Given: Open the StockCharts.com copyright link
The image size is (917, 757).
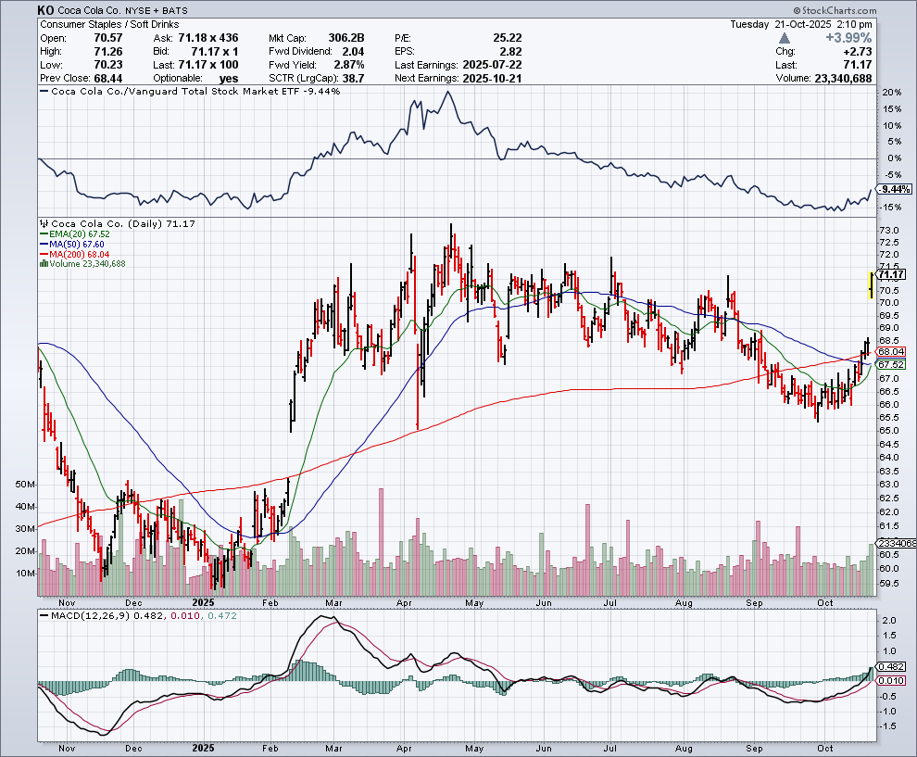Looking at the screenshot, I should pos(866,9).
